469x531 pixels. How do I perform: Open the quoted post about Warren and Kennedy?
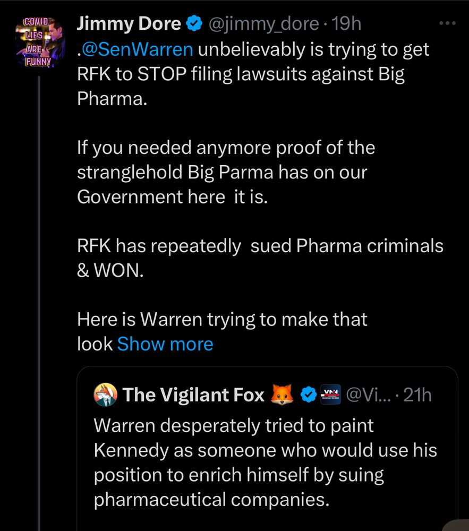(266, 462)
